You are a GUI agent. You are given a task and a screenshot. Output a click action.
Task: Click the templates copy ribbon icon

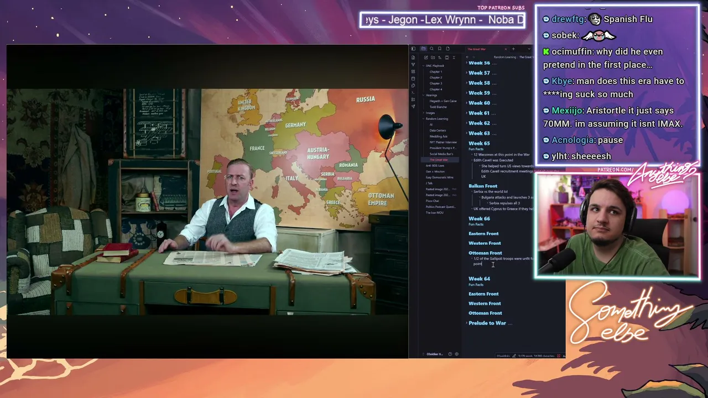coord(413,86)
